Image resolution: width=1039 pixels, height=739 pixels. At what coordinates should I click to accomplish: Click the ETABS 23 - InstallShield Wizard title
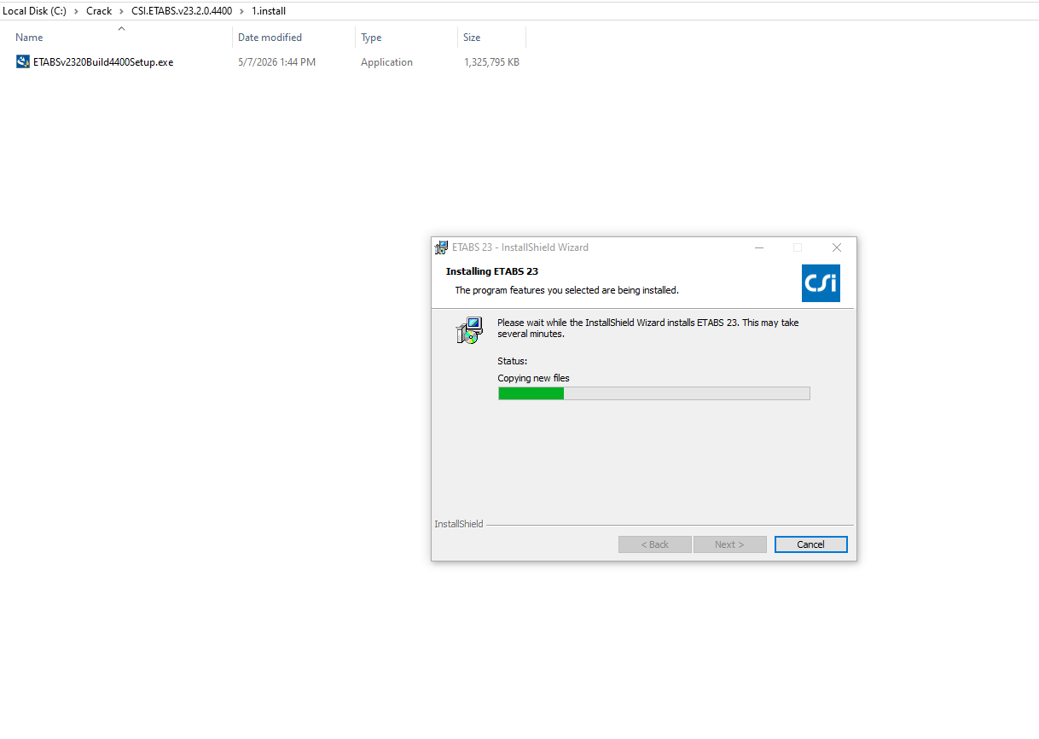click(x=520, y=247)
